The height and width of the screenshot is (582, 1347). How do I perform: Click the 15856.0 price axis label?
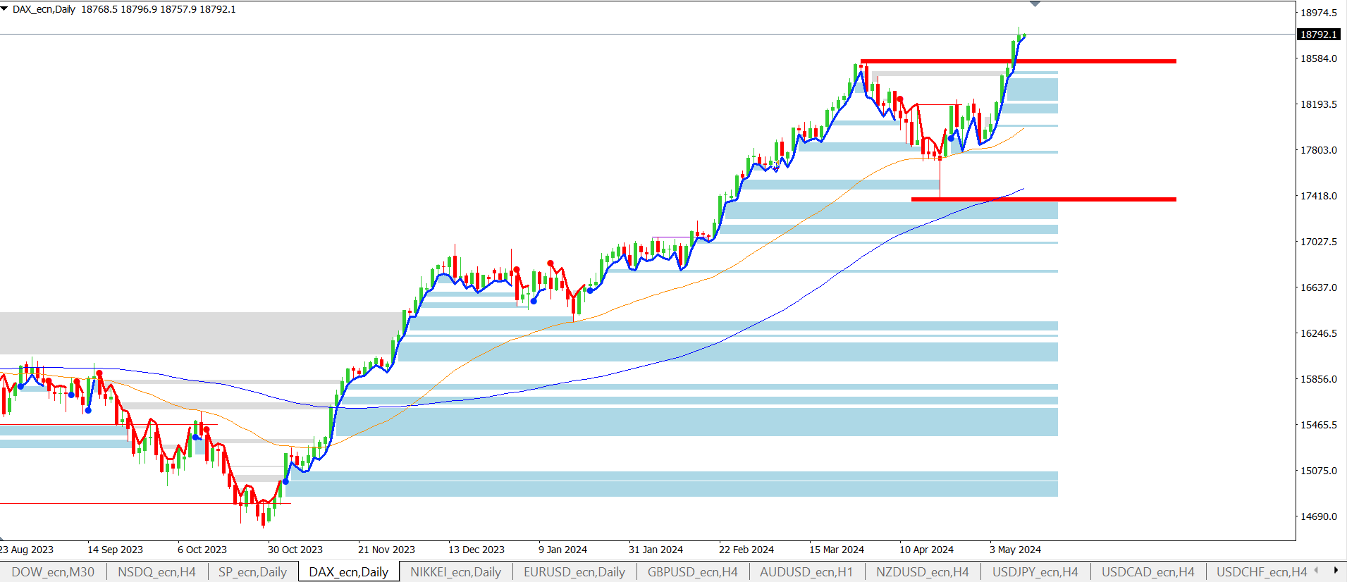[x=1319, y=379]
